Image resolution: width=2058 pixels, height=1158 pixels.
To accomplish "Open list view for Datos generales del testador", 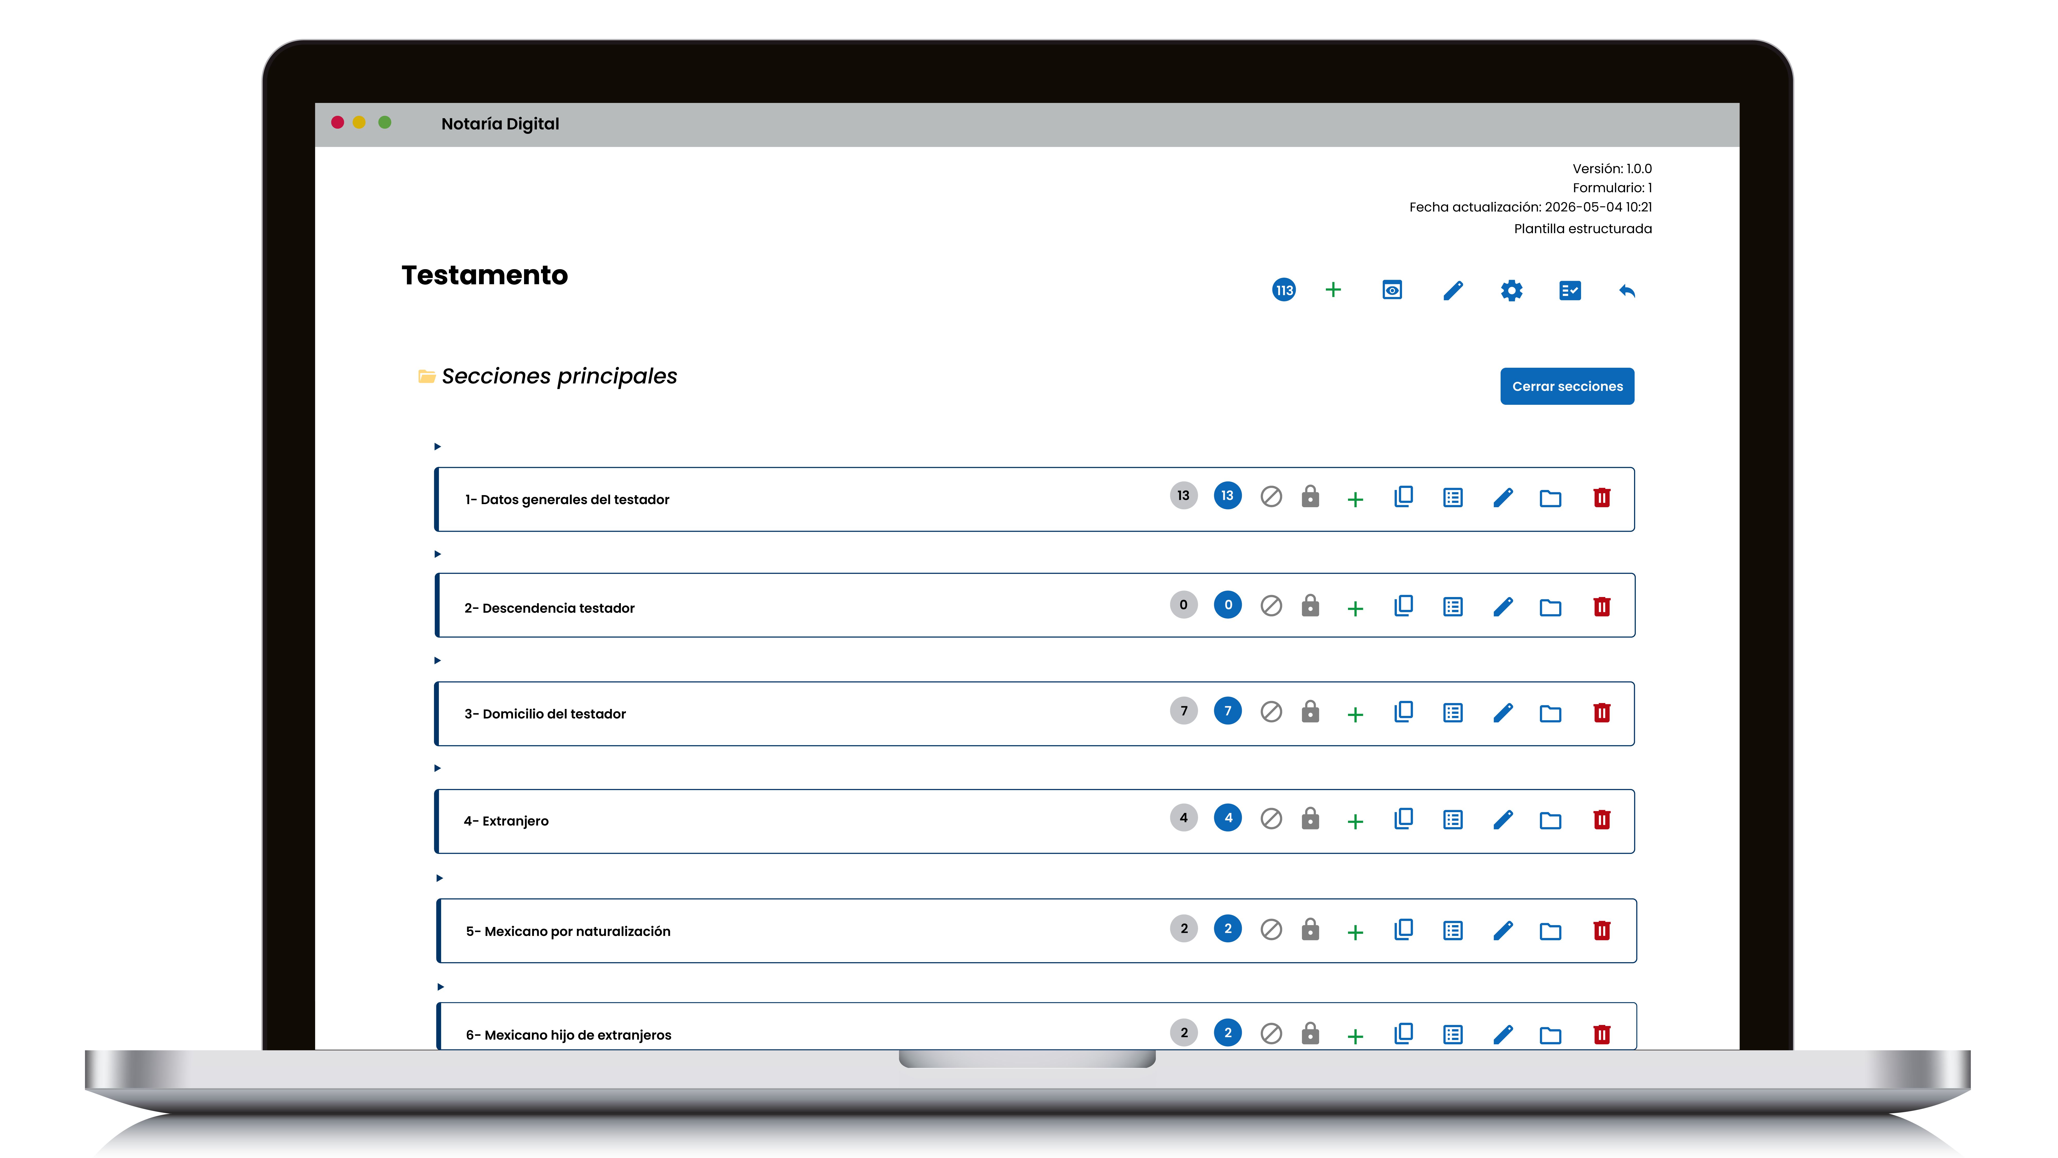I will point(1453,498).
